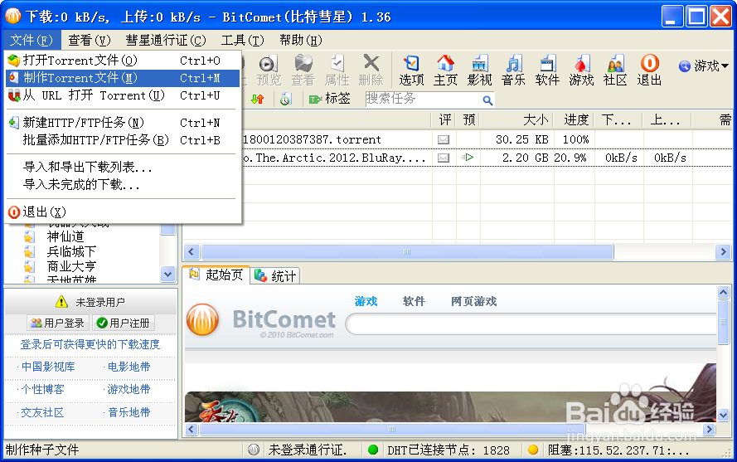Choose 打开Torrent文件(O) menu entry
Viewport: 737px width, 462px height.
(123, 61)
